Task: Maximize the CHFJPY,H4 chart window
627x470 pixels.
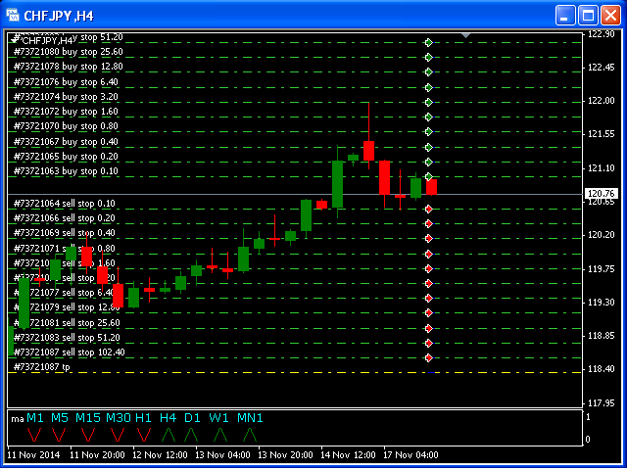Action: click(x=588, y=15)
